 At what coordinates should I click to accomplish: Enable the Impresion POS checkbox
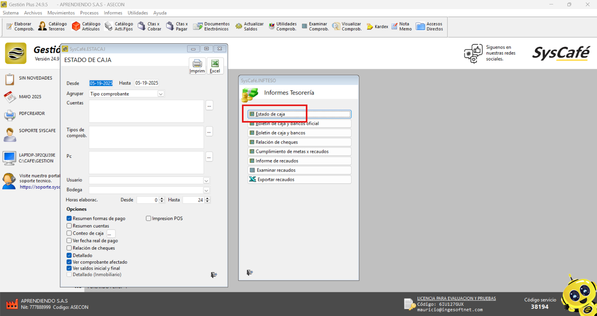coord(149,219)
